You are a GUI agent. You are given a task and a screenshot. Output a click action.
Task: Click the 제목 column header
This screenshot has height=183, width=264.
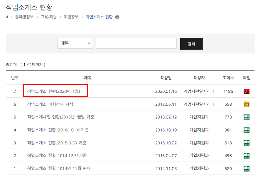click(88, 78)
